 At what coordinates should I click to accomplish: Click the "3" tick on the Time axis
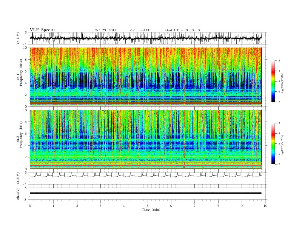click(100, 206)
